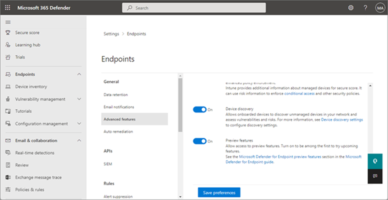
Task: Collapse navigation with the hamburger icon
Action: 8,22
